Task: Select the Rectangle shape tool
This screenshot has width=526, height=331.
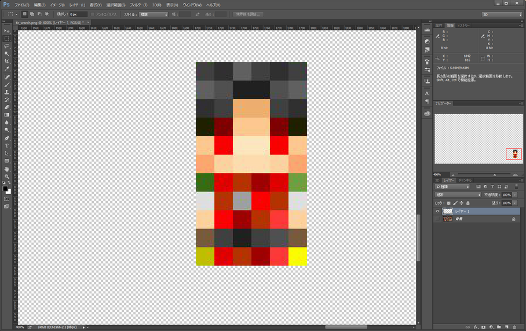Action: pyautogui.click(x=7, y=161)
